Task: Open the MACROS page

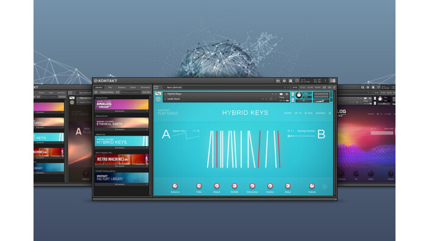Action: click(x=321, y=113)
